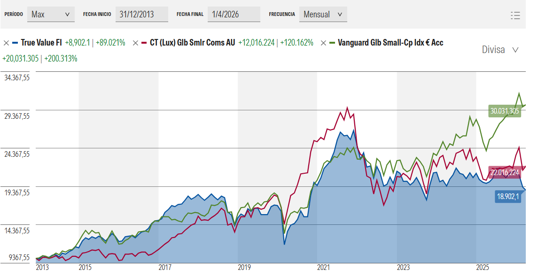Click the red 22.016,224 value tag
This screenshot has width=538, height=277.
click(504, 173)
